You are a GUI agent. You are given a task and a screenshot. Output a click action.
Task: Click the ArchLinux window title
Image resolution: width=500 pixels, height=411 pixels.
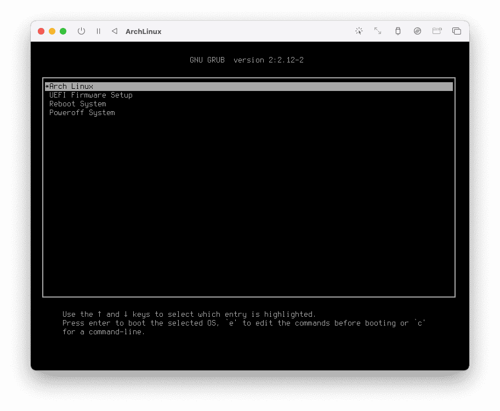click(144, 31)
